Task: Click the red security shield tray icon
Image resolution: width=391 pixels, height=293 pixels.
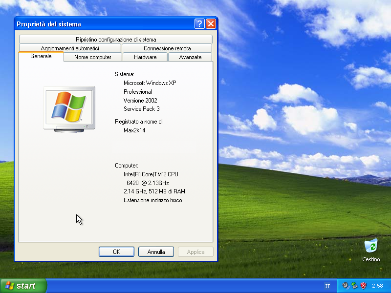Action: point(363,286)
